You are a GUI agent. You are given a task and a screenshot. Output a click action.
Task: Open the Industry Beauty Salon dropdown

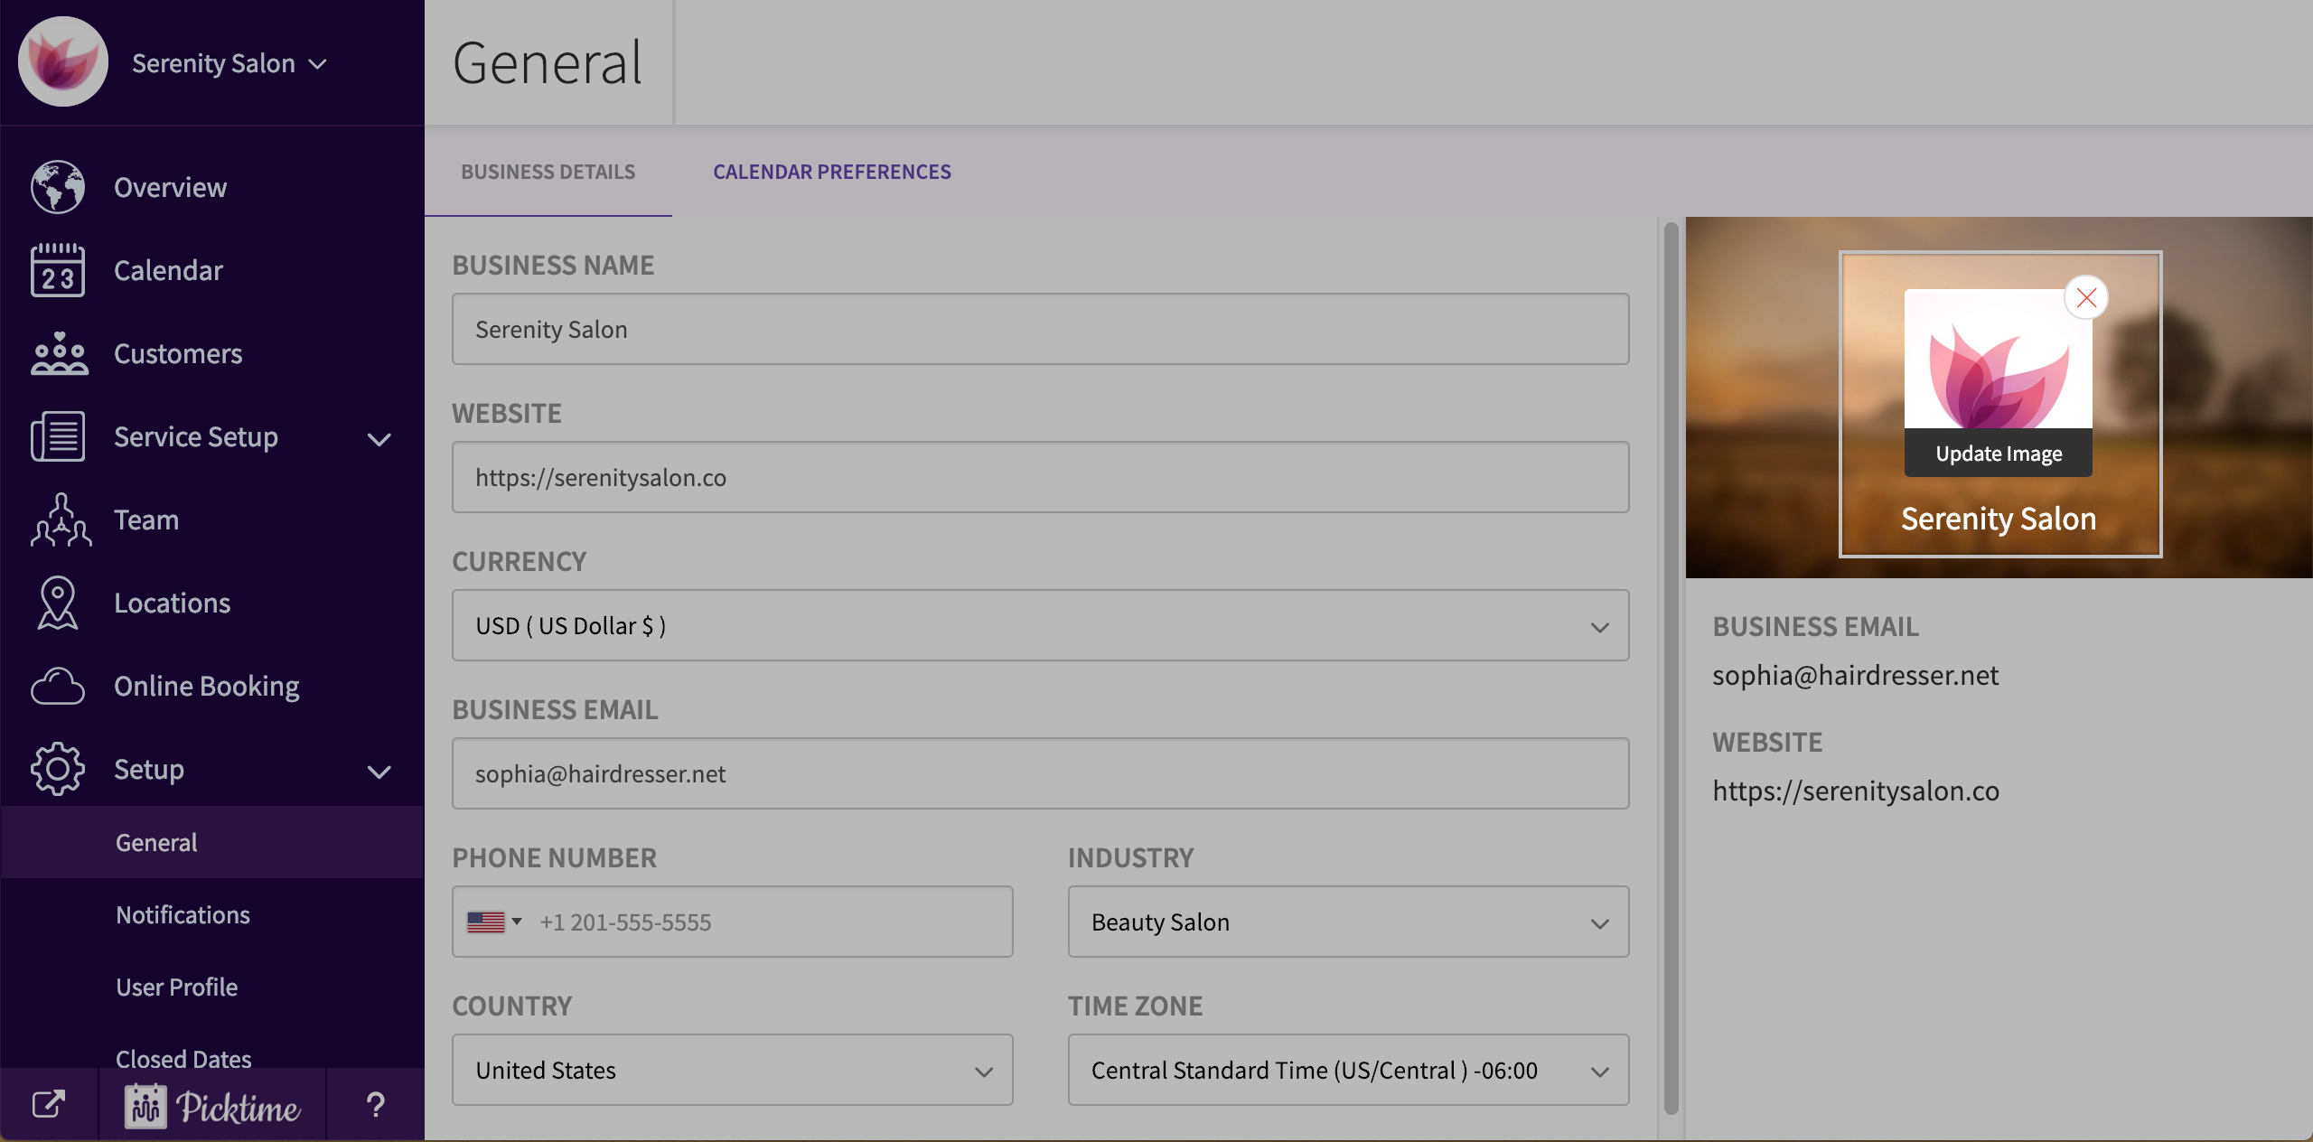[1347, 922]
